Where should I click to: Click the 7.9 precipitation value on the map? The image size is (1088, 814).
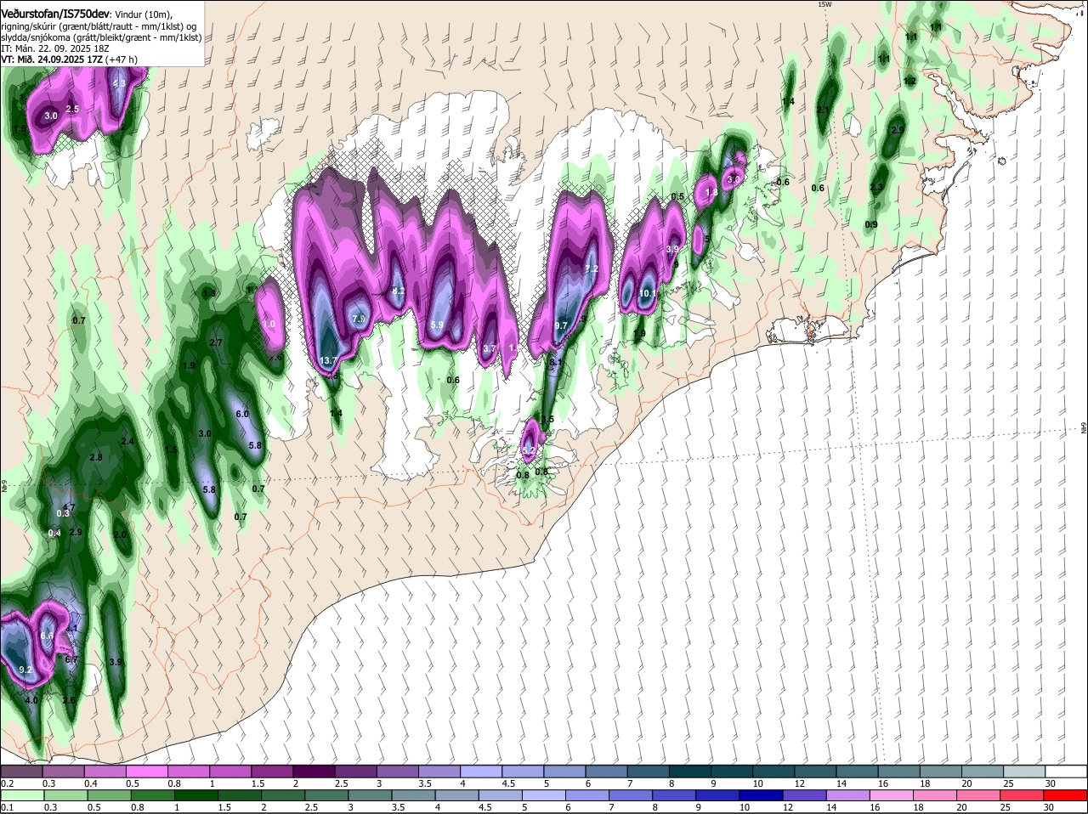point(359,319)
